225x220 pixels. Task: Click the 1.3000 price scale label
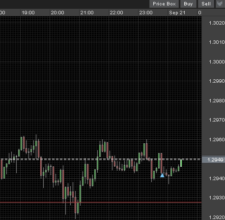click(217, 62)
